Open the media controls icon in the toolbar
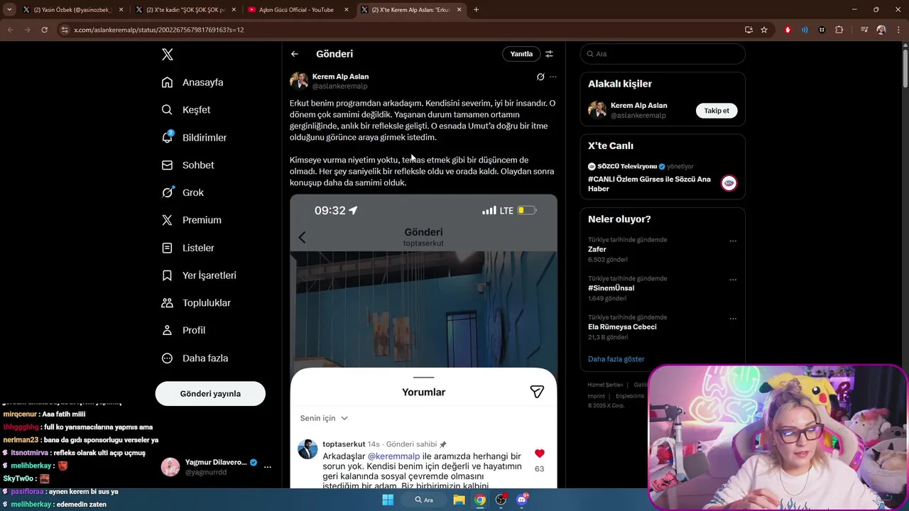This screenshot has width=909, height=511. pos(864,30)
